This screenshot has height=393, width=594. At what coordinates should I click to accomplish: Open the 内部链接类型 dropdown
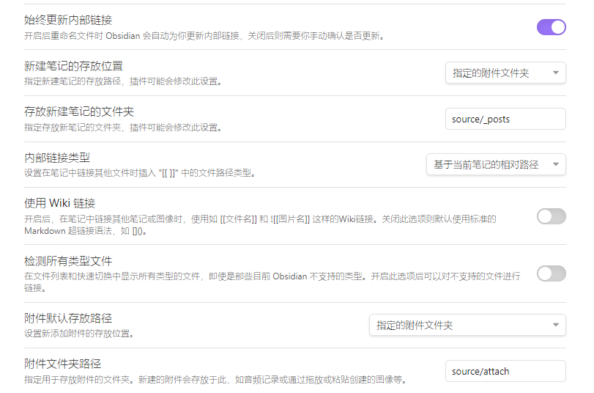(x=496, y=164)
